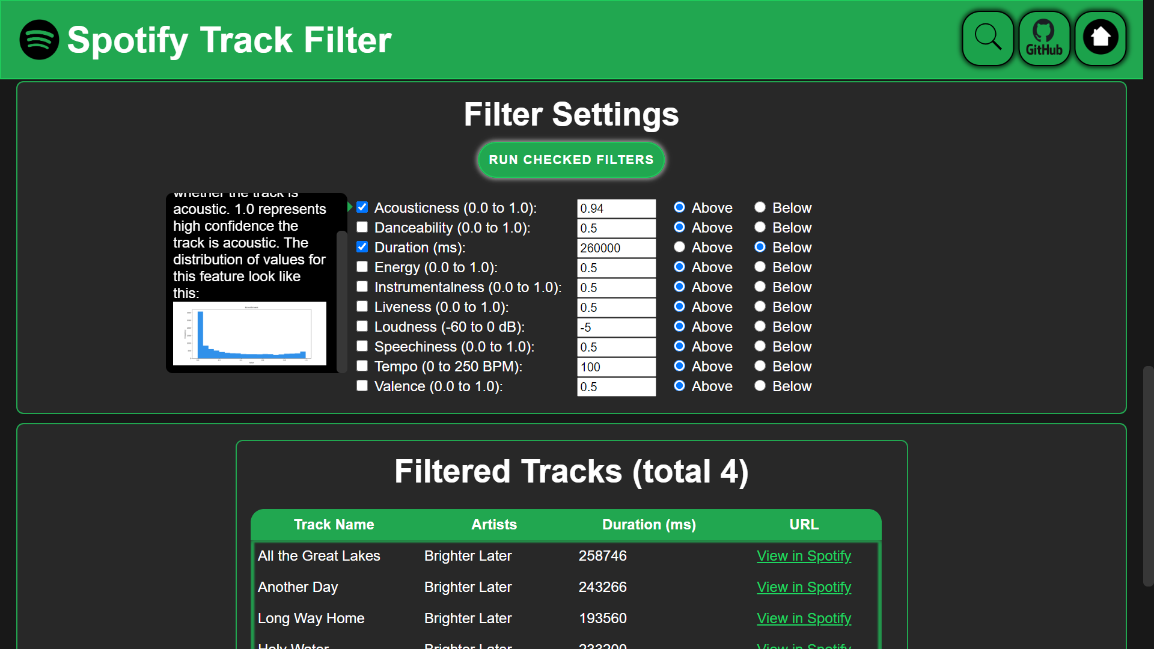The width and height of the screenshot is (1154, 649).
Task: Click the acousticness distribution histogram image
Action: [249, 334]
